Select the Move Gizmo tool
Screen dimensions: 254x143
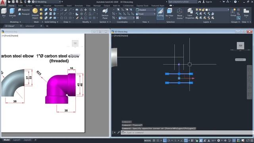pos(179,14)
